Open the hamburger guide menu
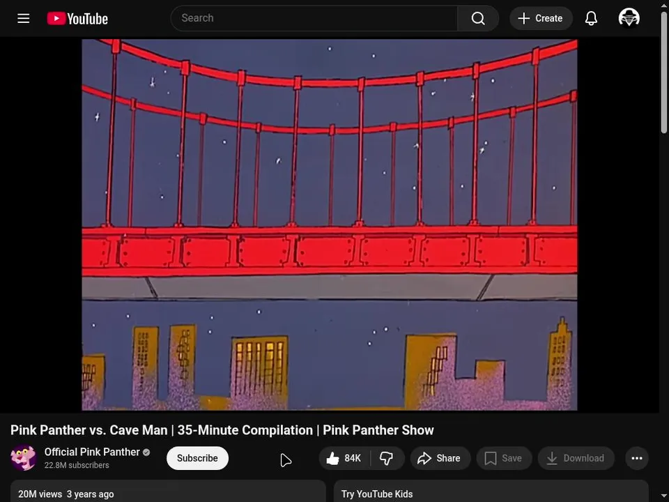Image resolution: width=669 pixels, height=502 pixels. coord(24,18)
